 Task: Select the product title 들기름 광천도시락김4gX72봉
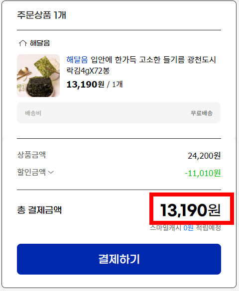coord(141,65)
